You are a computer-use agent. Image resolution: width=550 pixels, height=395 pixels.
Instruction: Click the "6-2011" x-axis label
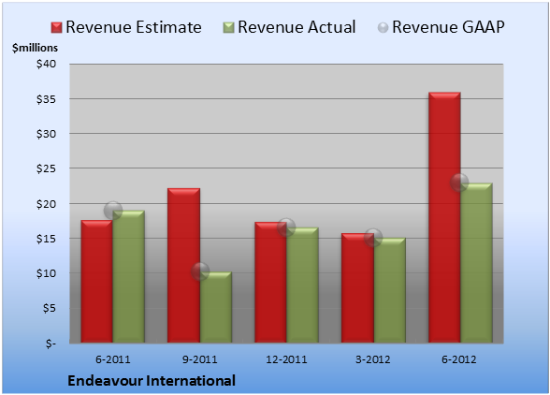pos(113,359)
